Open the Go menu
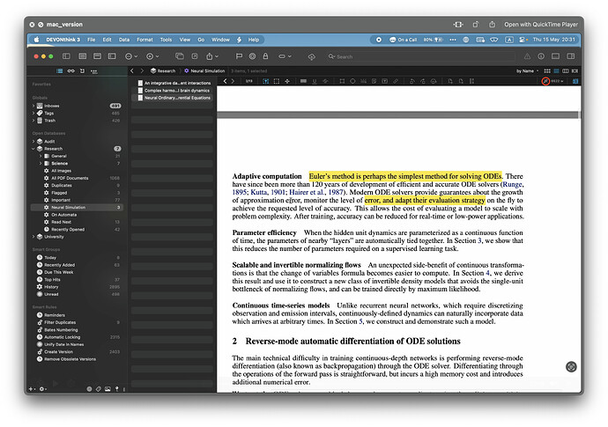The width and height of the screenshot is (608, 427). click(201, 40)
